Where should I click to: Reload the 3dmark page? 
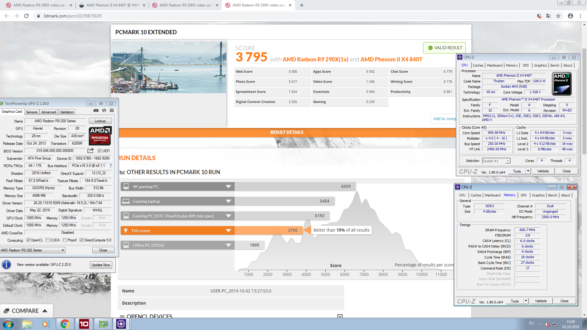[x=26, y=16]
